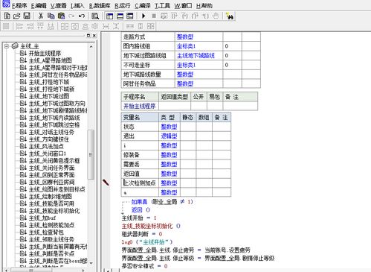The height and width of the screenshot is (272, 371).
Task: Close the left tree panel
Action: pos(94,36)
